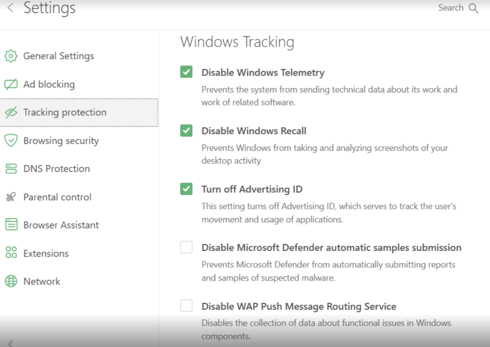Open Browsing security section
Viewport: 490px width, 347px height.
pos(79,140)
